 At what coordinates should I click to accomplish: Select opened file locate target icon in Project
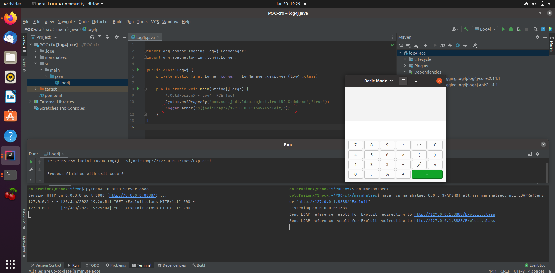pos(92,37)
